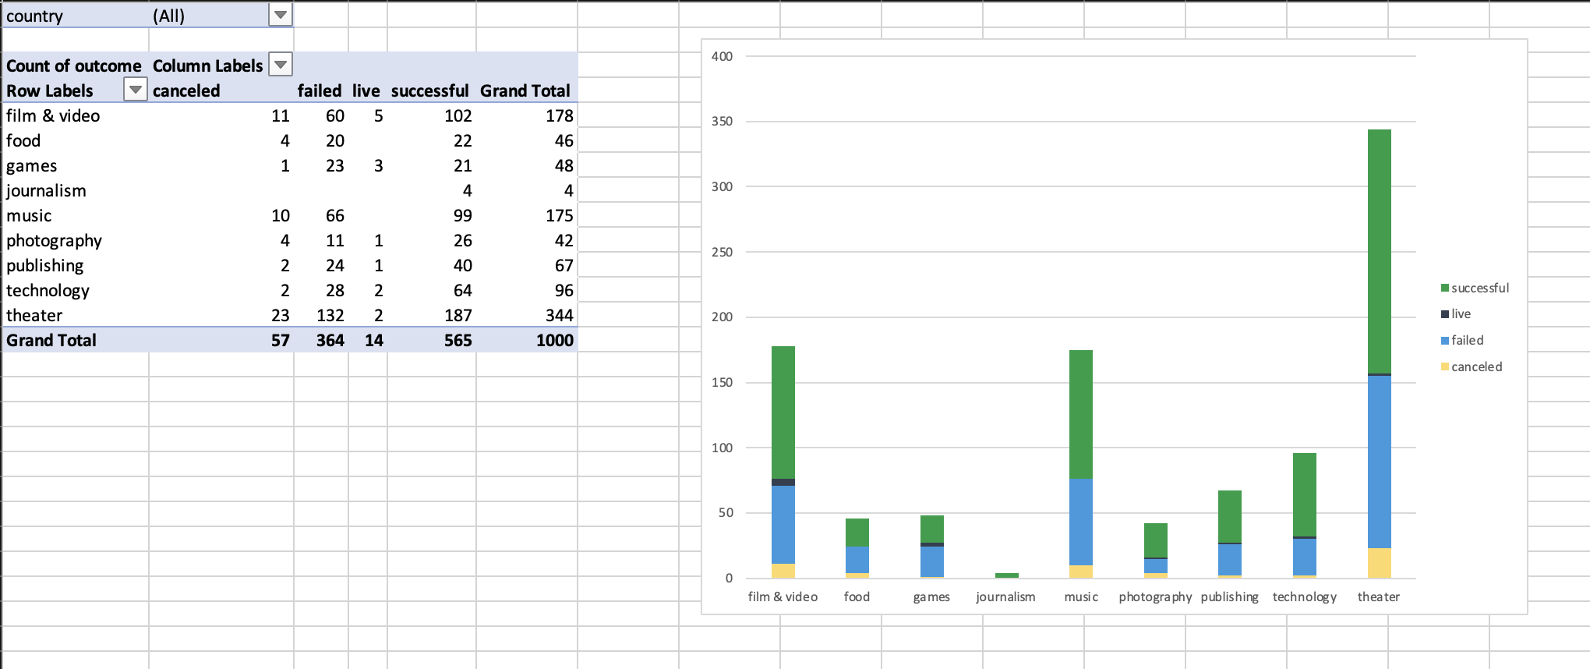1590x669 pixels.
Task: Open the country filter dropdown
Action: tap(281, 15)
